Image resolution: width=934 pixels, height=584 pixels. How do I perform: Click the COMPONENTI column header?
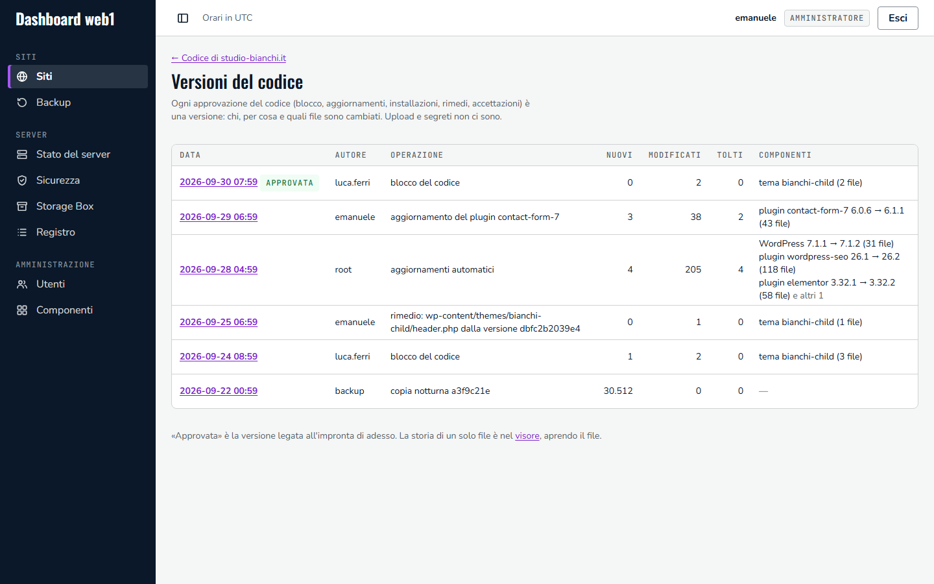[x=785, y=155]
